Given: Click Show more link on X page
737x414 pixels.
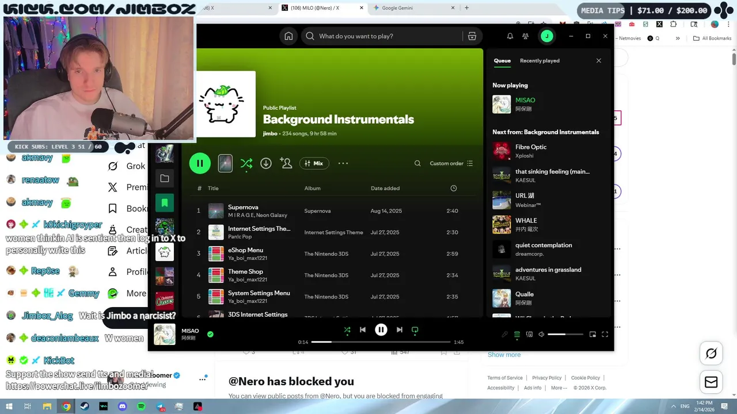Looking at the screenshot, I should click(504, 355).
